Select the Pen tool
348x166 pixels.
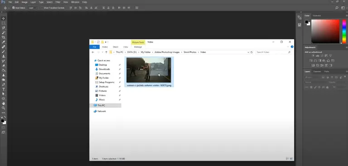point(3,85)
